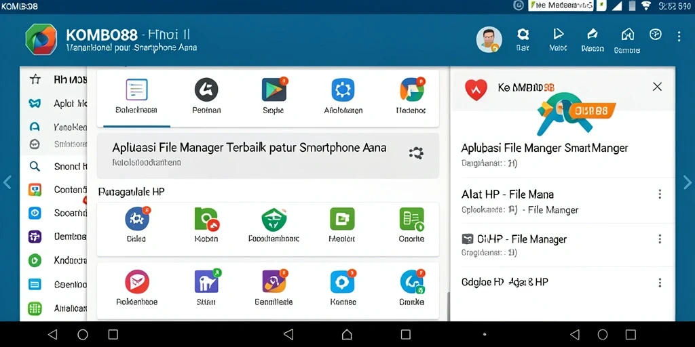Open the KOMBO88 hexagon logo icon

pos(41,39)
